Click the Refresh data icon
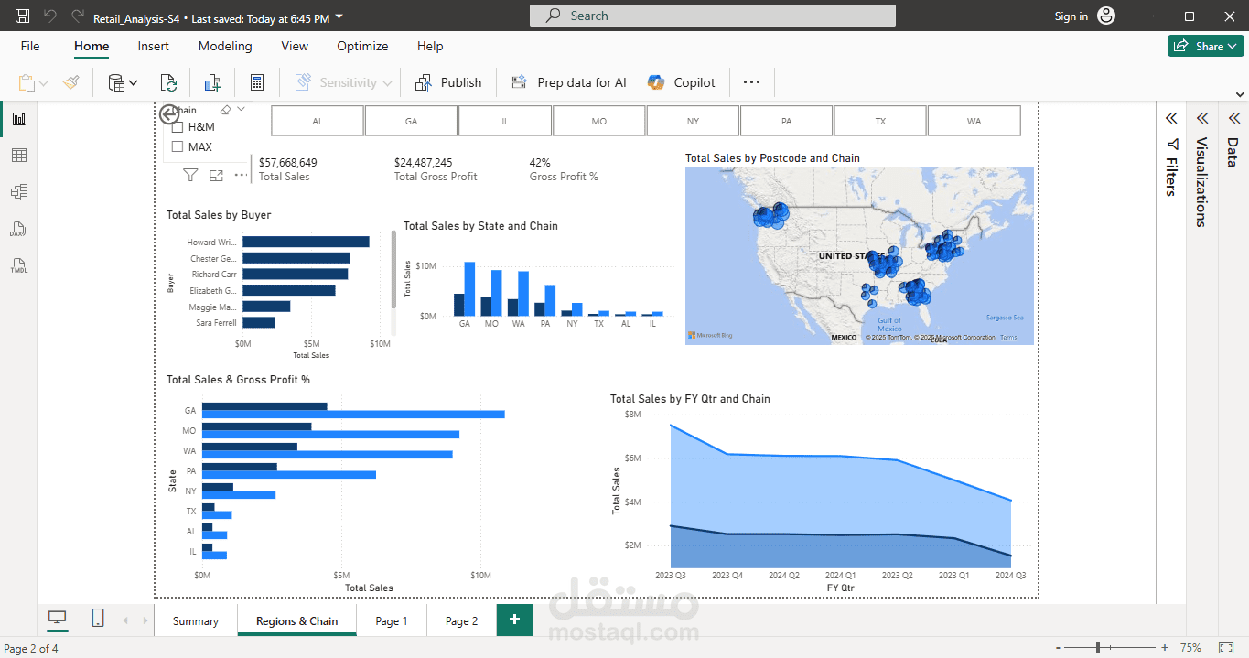1249x658 pixels. 168,82
